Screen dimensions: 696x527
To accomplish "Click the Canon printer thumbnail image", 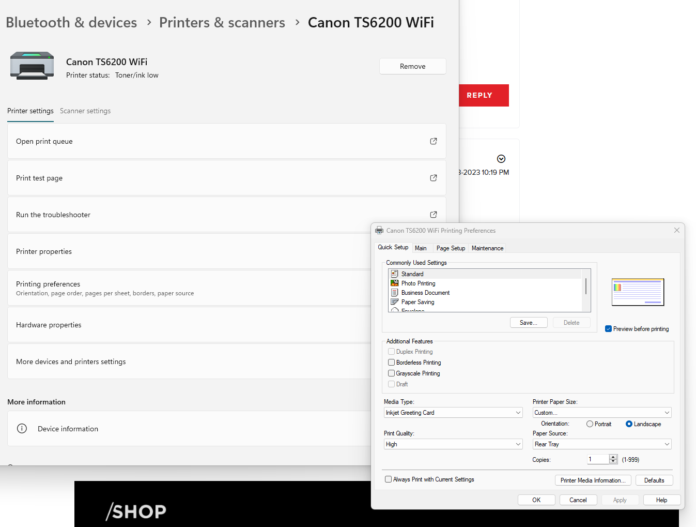I will point(32,66).
